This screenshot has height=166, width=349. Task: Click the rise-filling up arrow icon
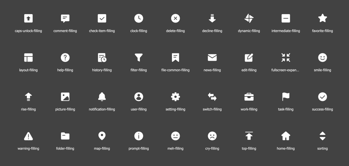pyautogui.click(x=28, y=97)
